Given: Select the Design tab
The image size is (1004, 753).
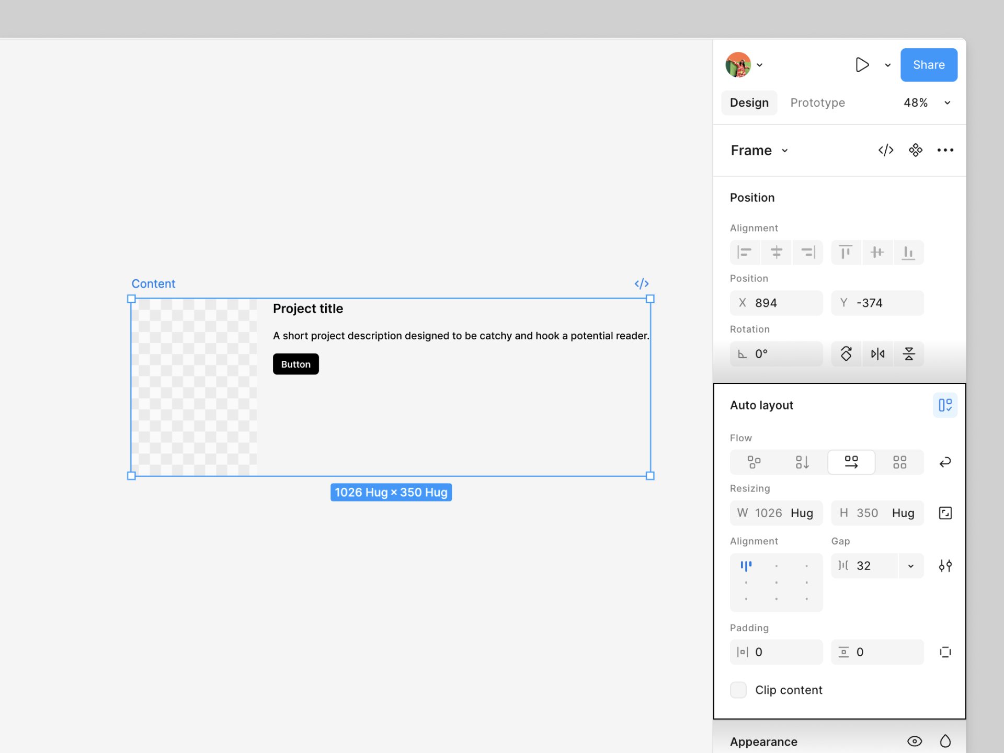Looking at the screenshot, I should pos(749,103).
